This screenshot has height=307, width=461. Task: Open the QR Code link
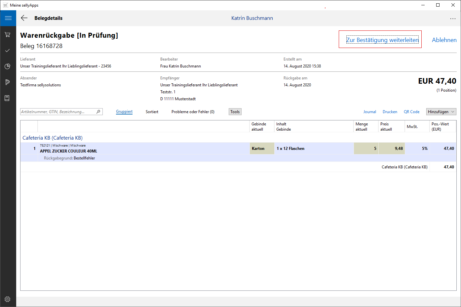click(411, 112)
